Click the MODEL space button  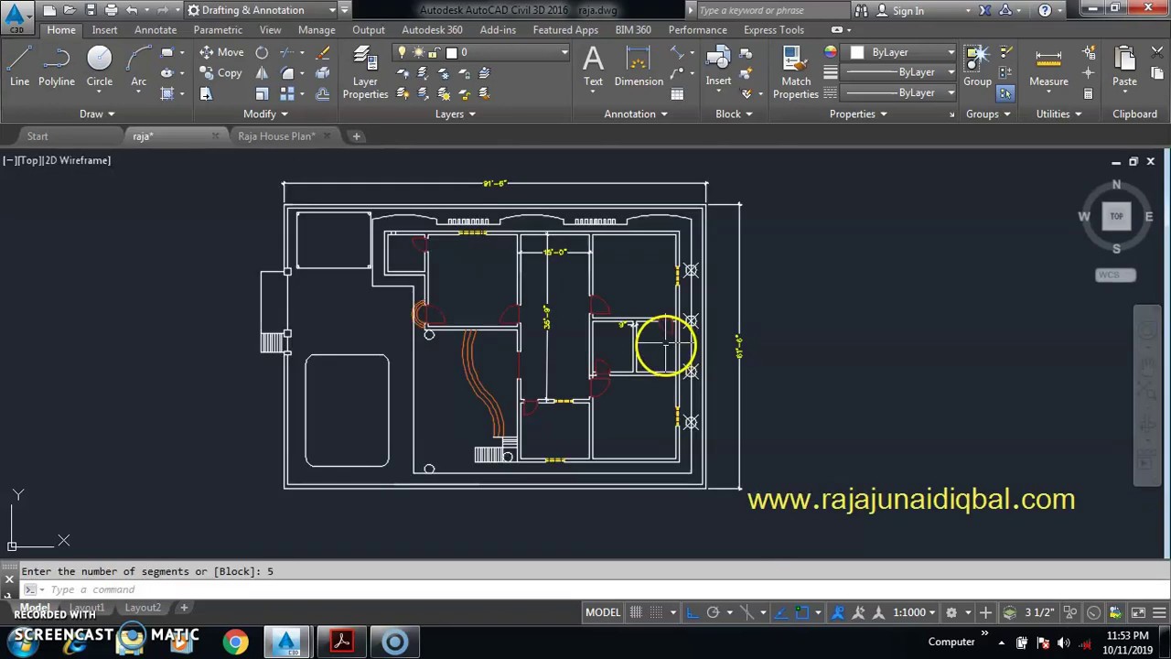point(603,612)
